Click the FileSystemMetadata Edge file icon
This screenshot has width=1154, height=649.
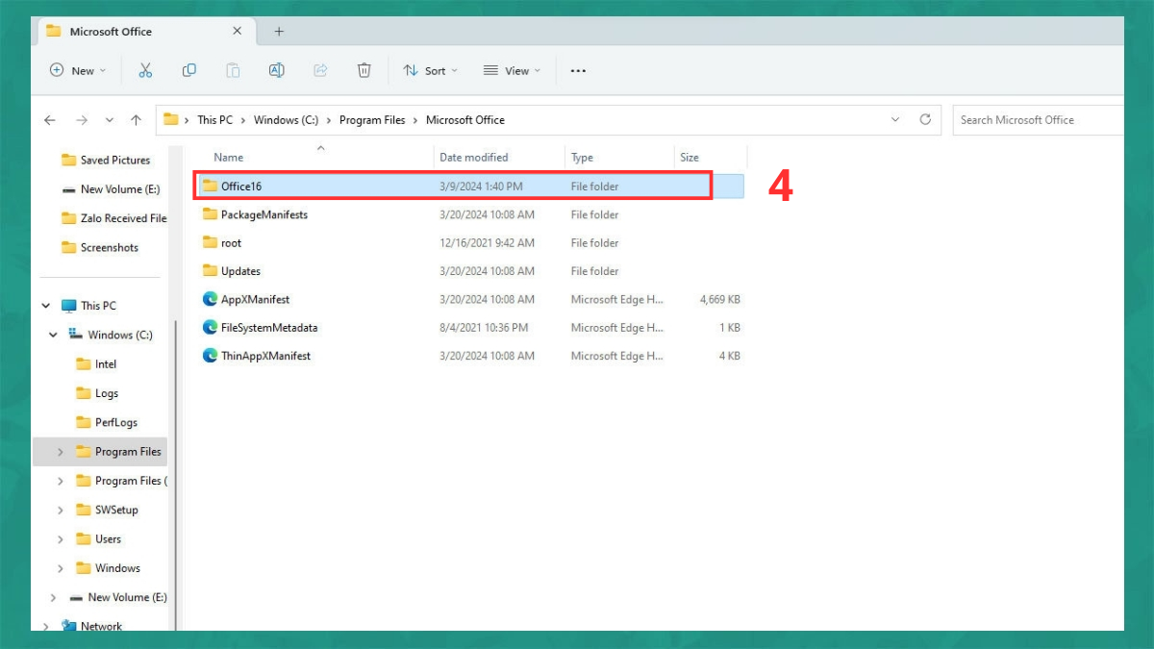(210, 327)
